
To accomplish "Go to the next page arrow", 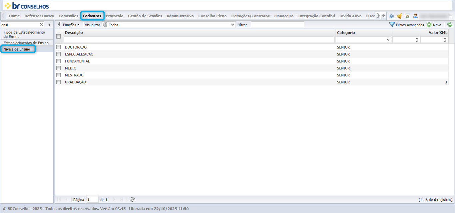I will coord(114,199).
